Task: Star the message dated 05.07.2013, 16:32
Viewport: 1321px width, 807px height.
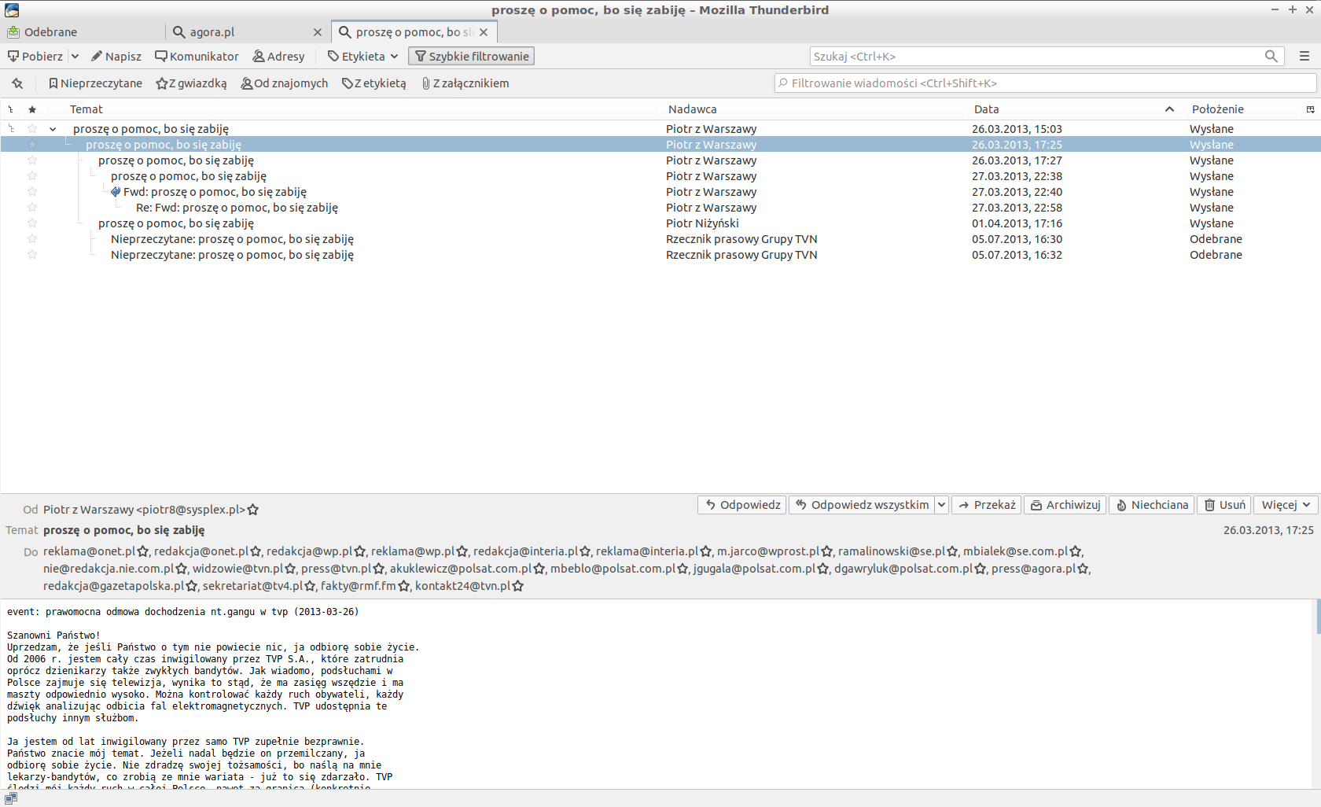Action: (32, 255)
